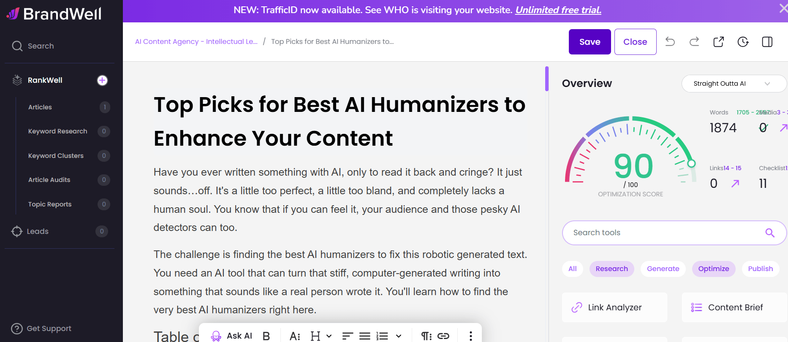Viewport: 788px width, 342px height.
Task: Click the undo arrow icon
Action: click(x=670, y=42)
